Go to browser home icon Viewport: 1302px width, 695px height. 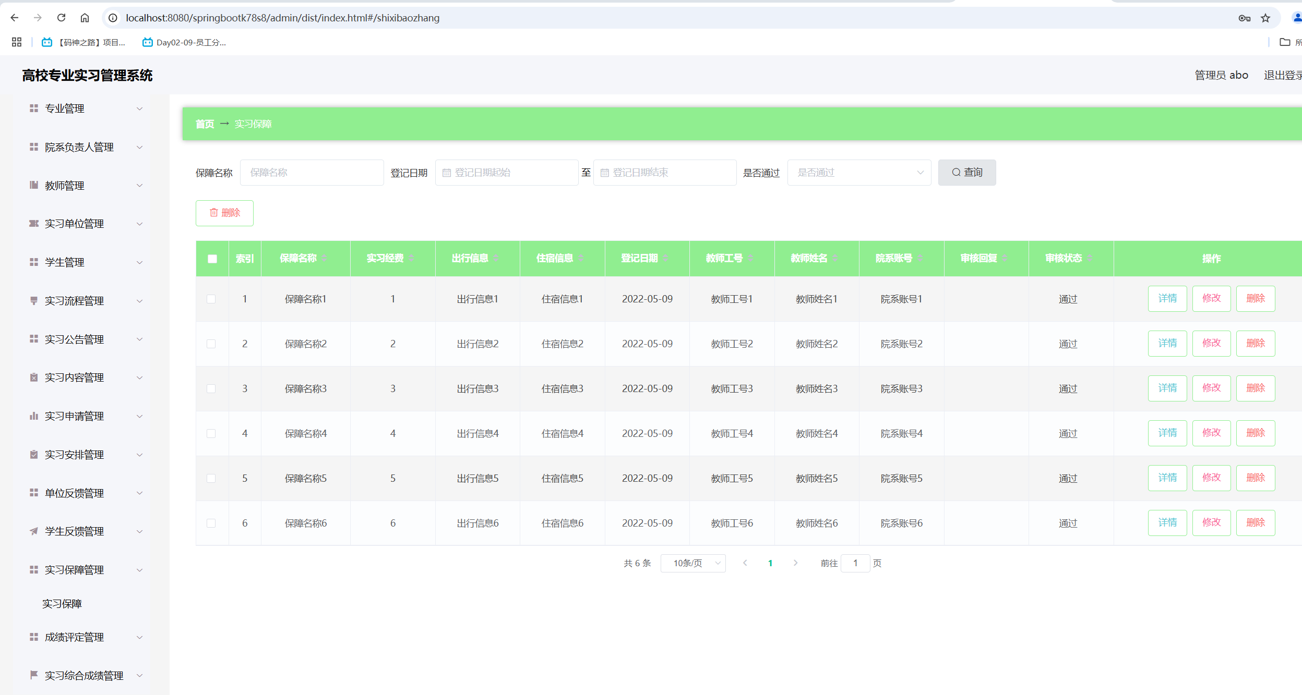click(85, 18)
